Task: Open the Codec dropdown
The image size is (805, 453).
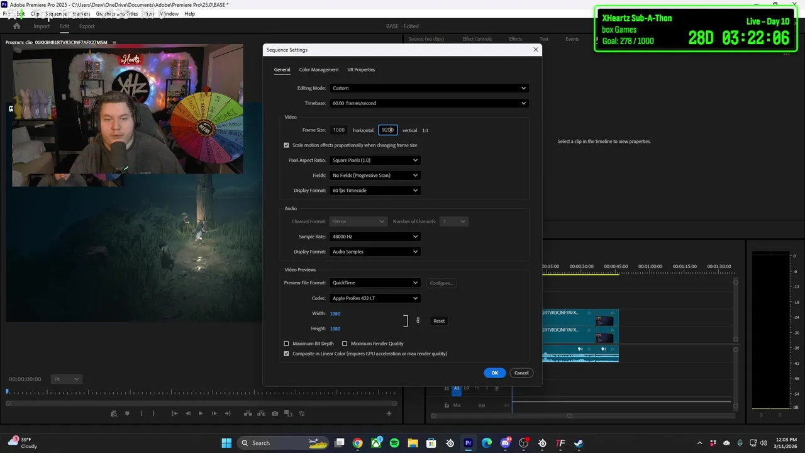Action: coord(375,298)
